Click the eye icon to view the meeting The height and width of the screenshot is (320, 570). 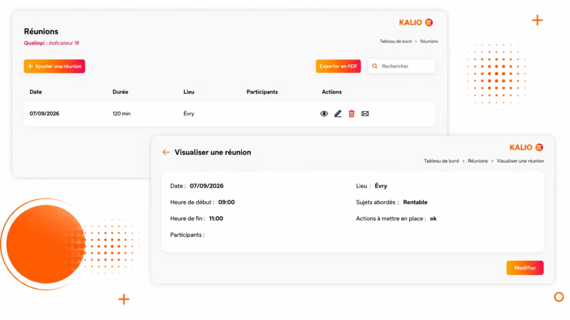click(324, 113)
